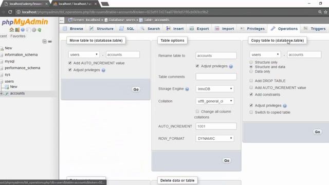Click the green reload navigation icon
Image resolution: width=329 pixels, height=185 pixels.
pyautogui.click(x=40, y=30)
